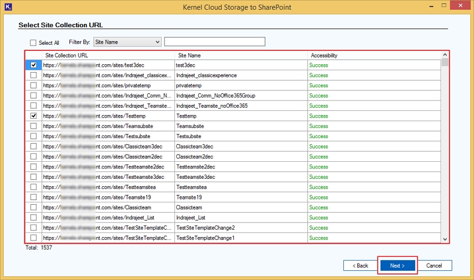
Task: Select the Teamsite19 site name cell
Action: pyautogui.click(x=241, y=197)
